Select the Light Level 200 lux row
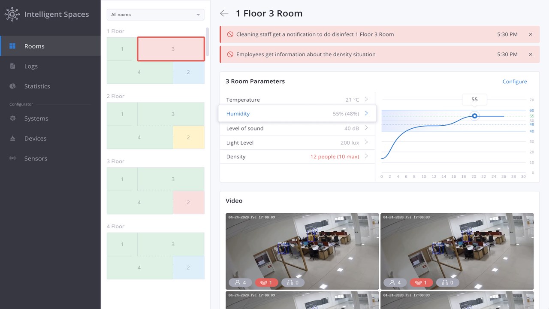The width and height of the screenshot is (549, 309). point(297,142)
